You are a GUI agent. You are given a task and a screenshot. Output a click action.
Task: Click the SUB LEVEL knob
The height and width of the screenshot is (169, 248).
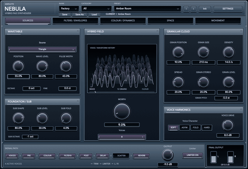42,118
